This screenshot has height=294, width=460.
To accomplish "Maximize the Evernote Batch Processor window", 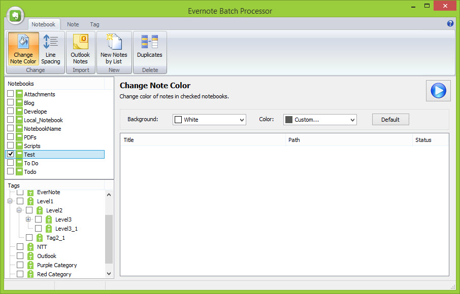I will coord(427,6).
